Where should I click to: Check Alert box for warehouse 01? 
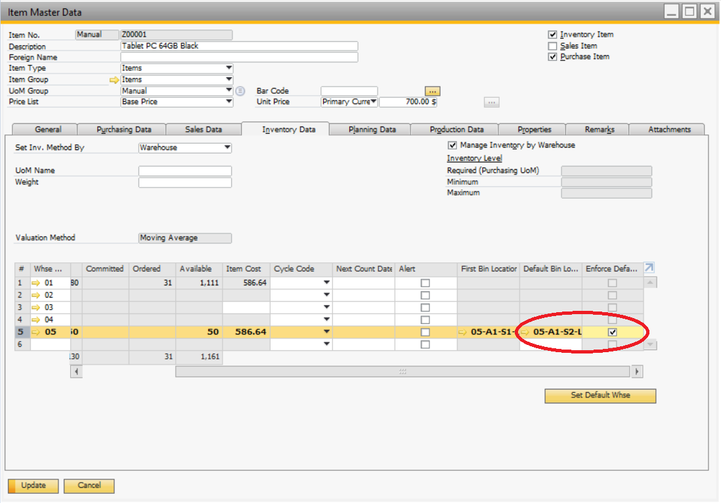point(426,283)
